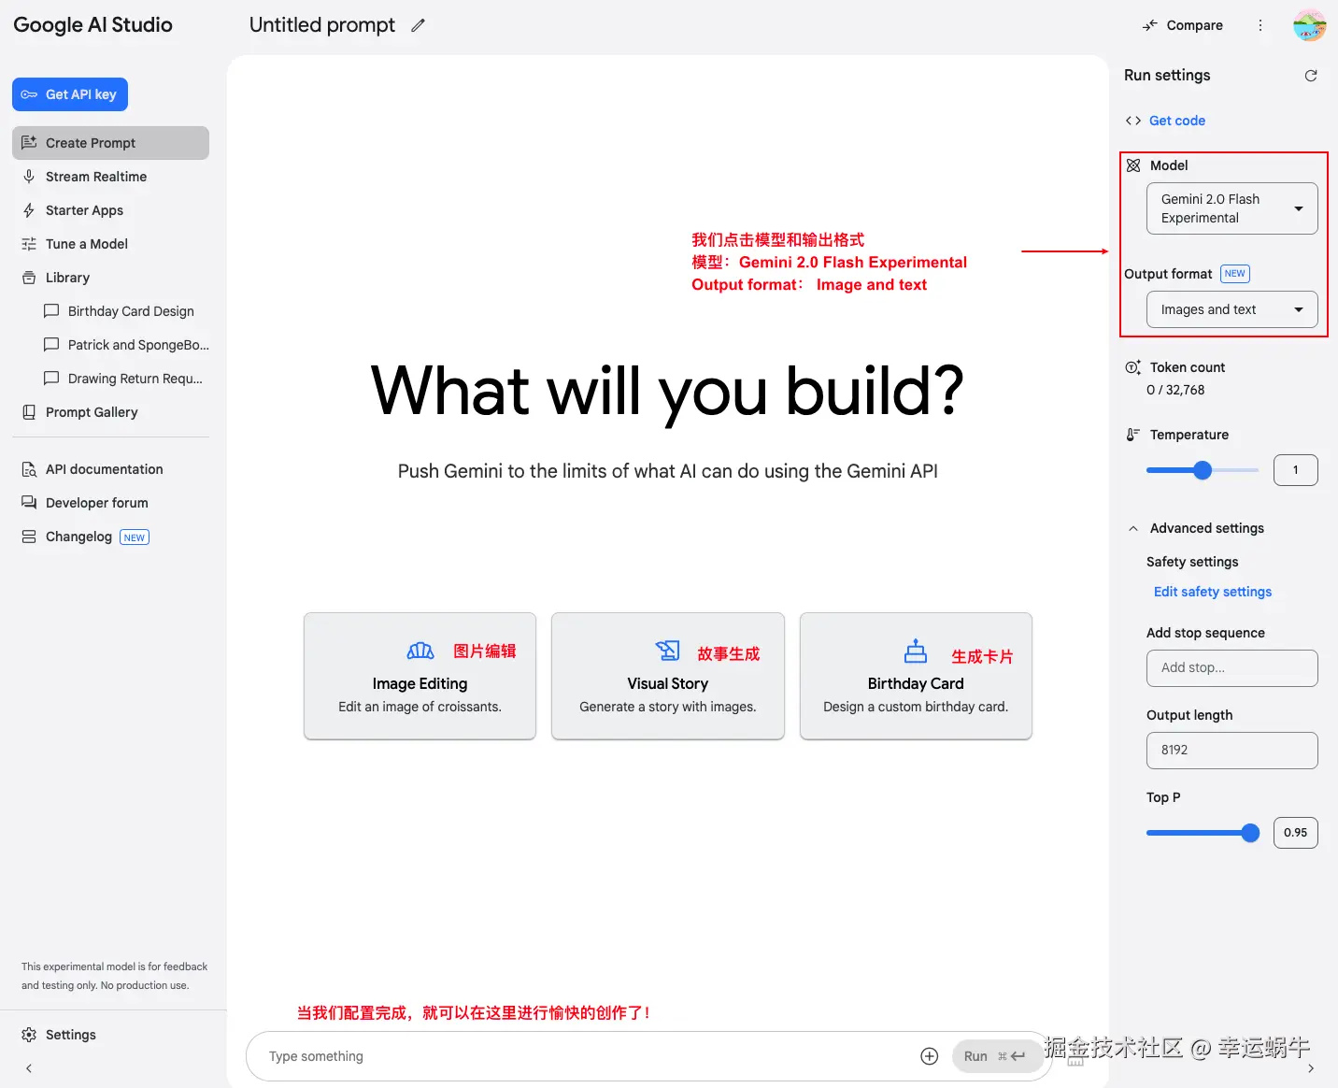
Task: Click the Untitled prompt title
Action: click(322, 25)
